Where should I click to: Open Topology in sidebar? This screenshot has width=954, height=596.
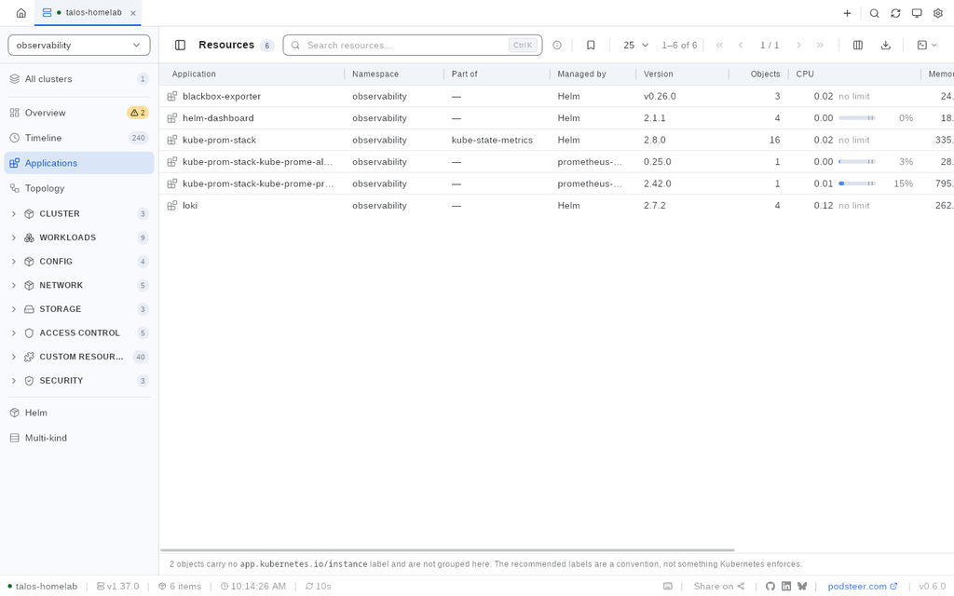point(79,188)
